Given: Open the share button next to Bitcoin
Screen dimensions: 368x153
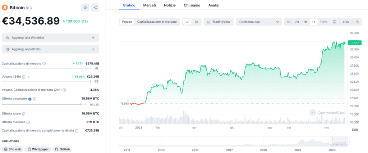Looking at the screenshot, I should pyautogui.click(x=95, y=8).
